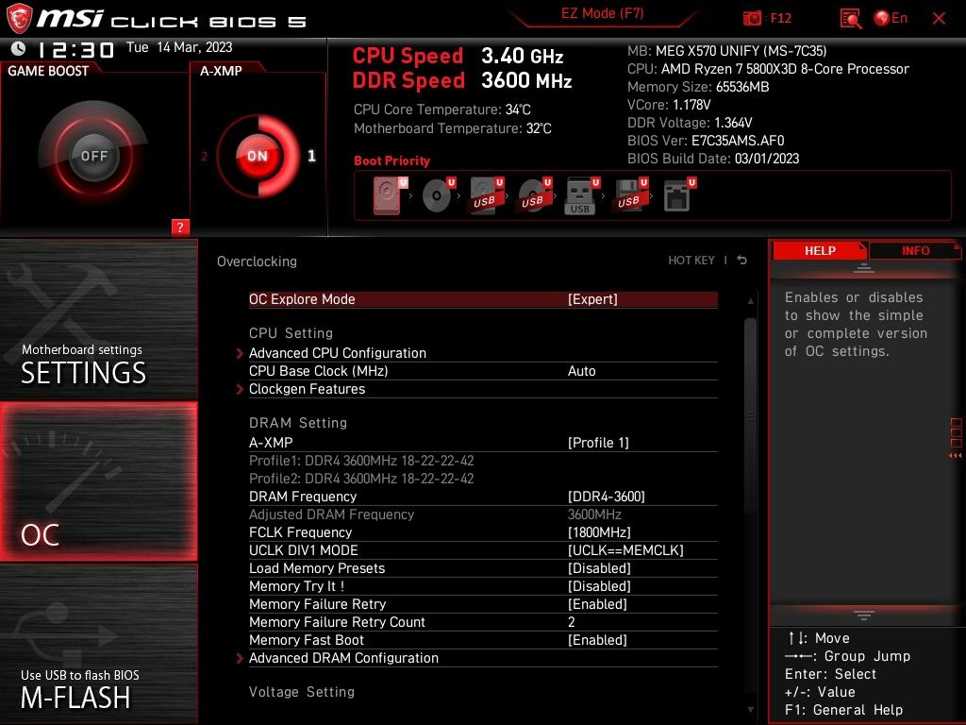Click the scrollbar up arrow

[x=750, y=301]
